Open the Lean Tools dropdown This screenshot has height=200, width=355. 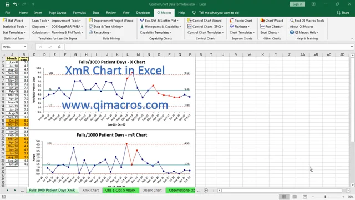coord(40,21)
